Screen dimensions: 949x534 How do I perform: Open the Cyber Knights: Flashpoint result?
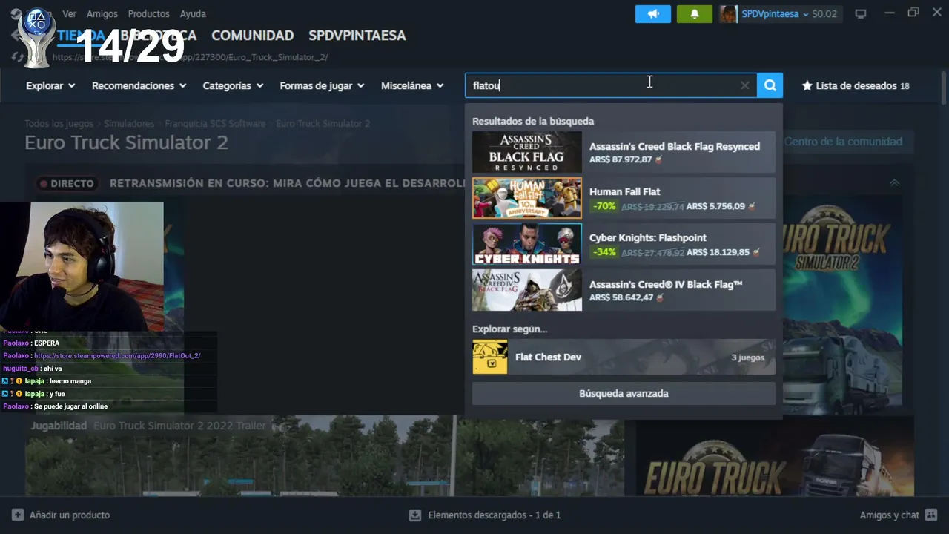pos(624,244)
